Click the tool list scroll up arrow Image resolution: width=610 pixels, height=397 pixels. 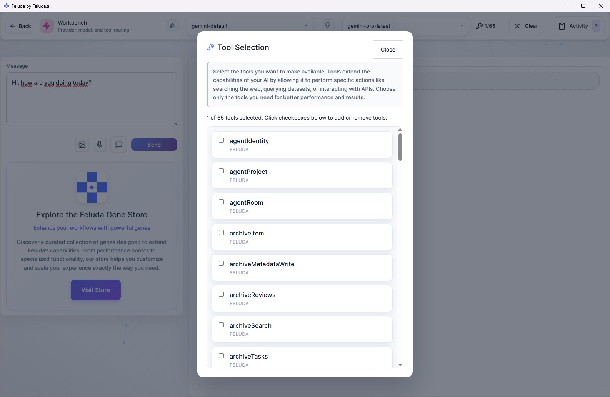[x=400, y=130]
